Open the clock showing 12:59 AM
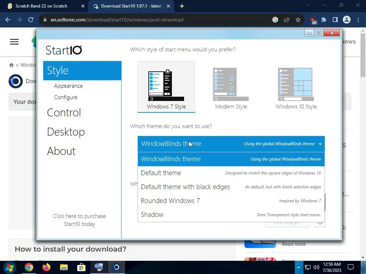Image resolution: width=366 pixels, height=274 pixels. [x=332, y=268]
